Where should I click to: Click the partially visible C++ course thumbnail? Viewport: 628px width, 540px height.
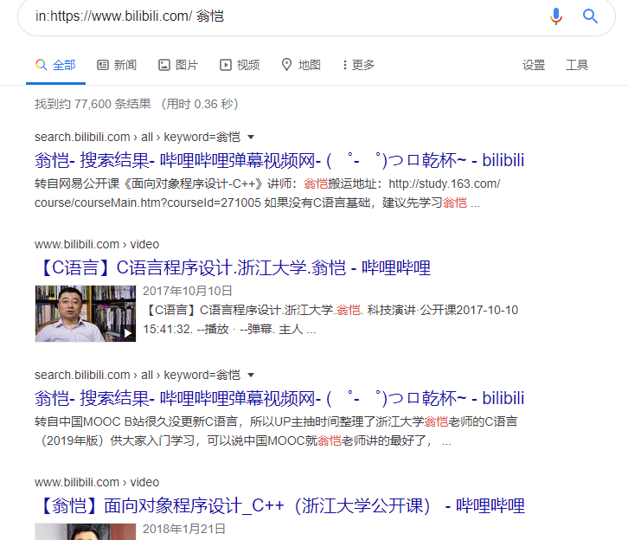(86, 531)
